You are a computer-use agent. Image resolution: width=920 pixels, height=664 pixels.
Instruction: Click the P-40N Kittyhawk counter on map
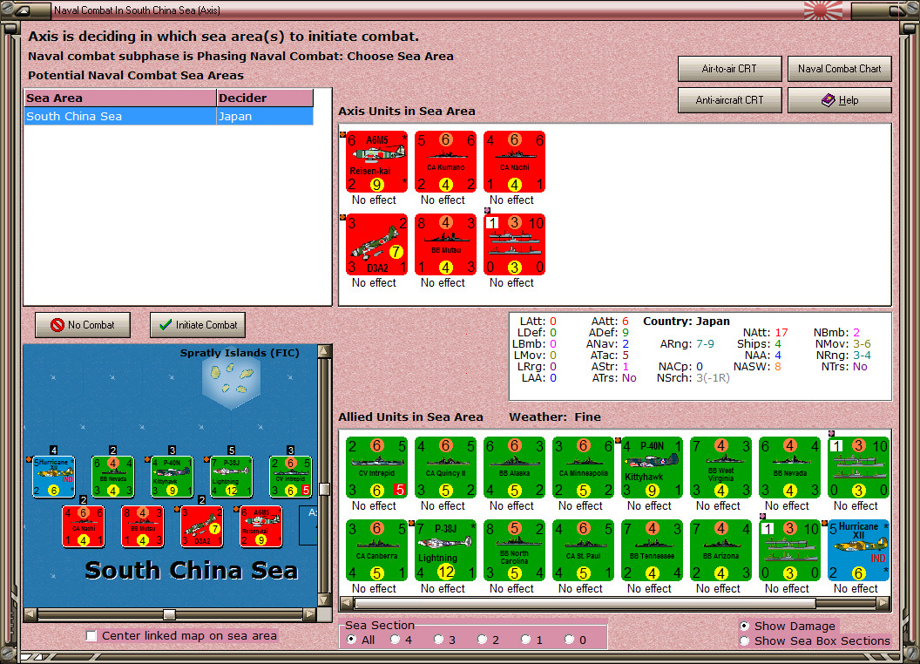[x=172, y=477]
